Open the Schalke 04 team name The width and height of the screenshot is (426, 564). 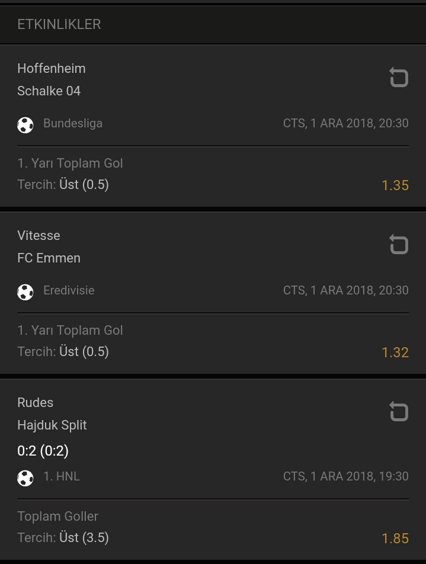point(49,91)
